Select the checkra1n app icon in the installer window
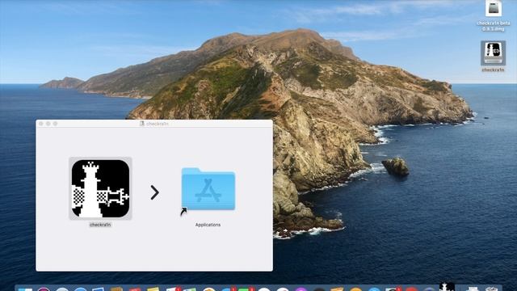Image resolution: width=517 pixels, height=291 pixels. [x=100, y=188]
